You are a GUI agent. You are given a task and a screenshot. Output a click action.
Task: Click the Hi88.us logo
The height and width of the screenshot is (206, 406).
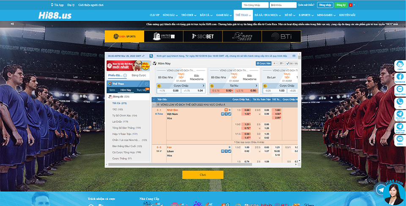tap(55, 15)
